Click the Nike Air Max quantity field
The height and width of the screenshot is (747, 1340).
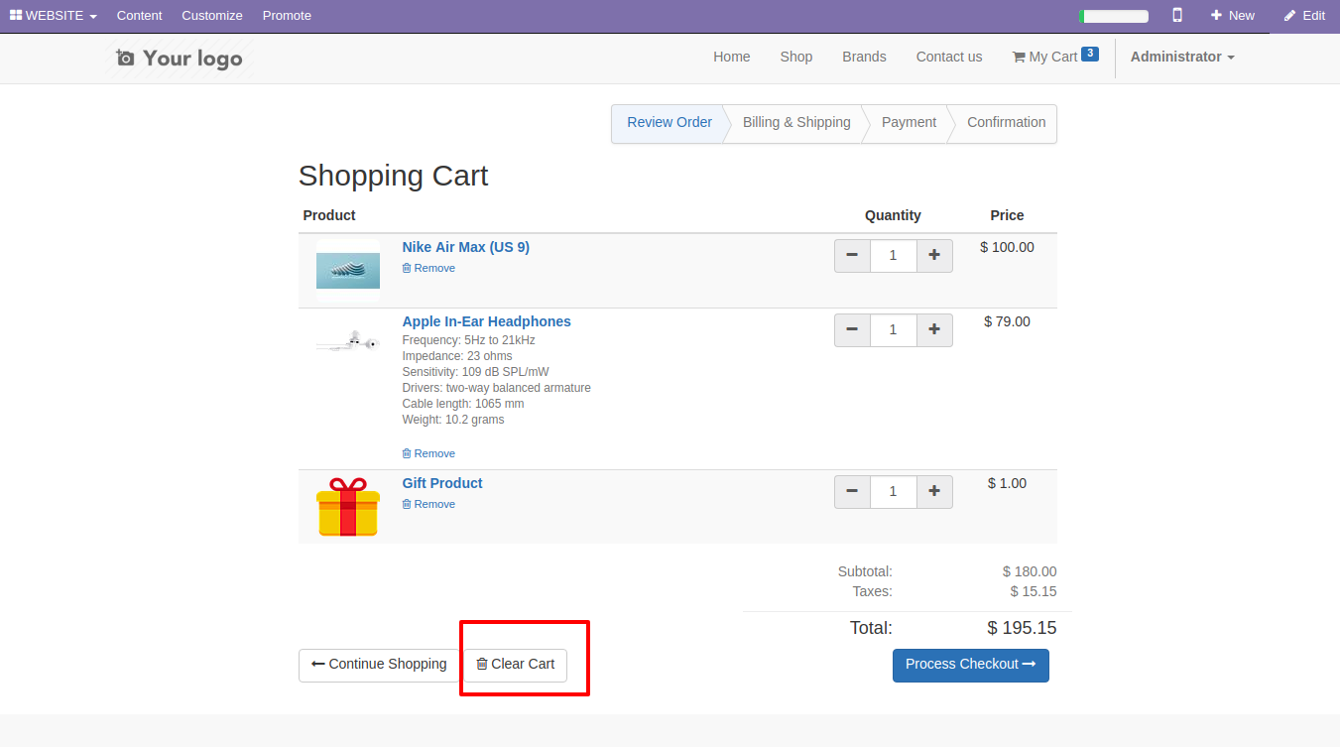[x=893, y=255]
